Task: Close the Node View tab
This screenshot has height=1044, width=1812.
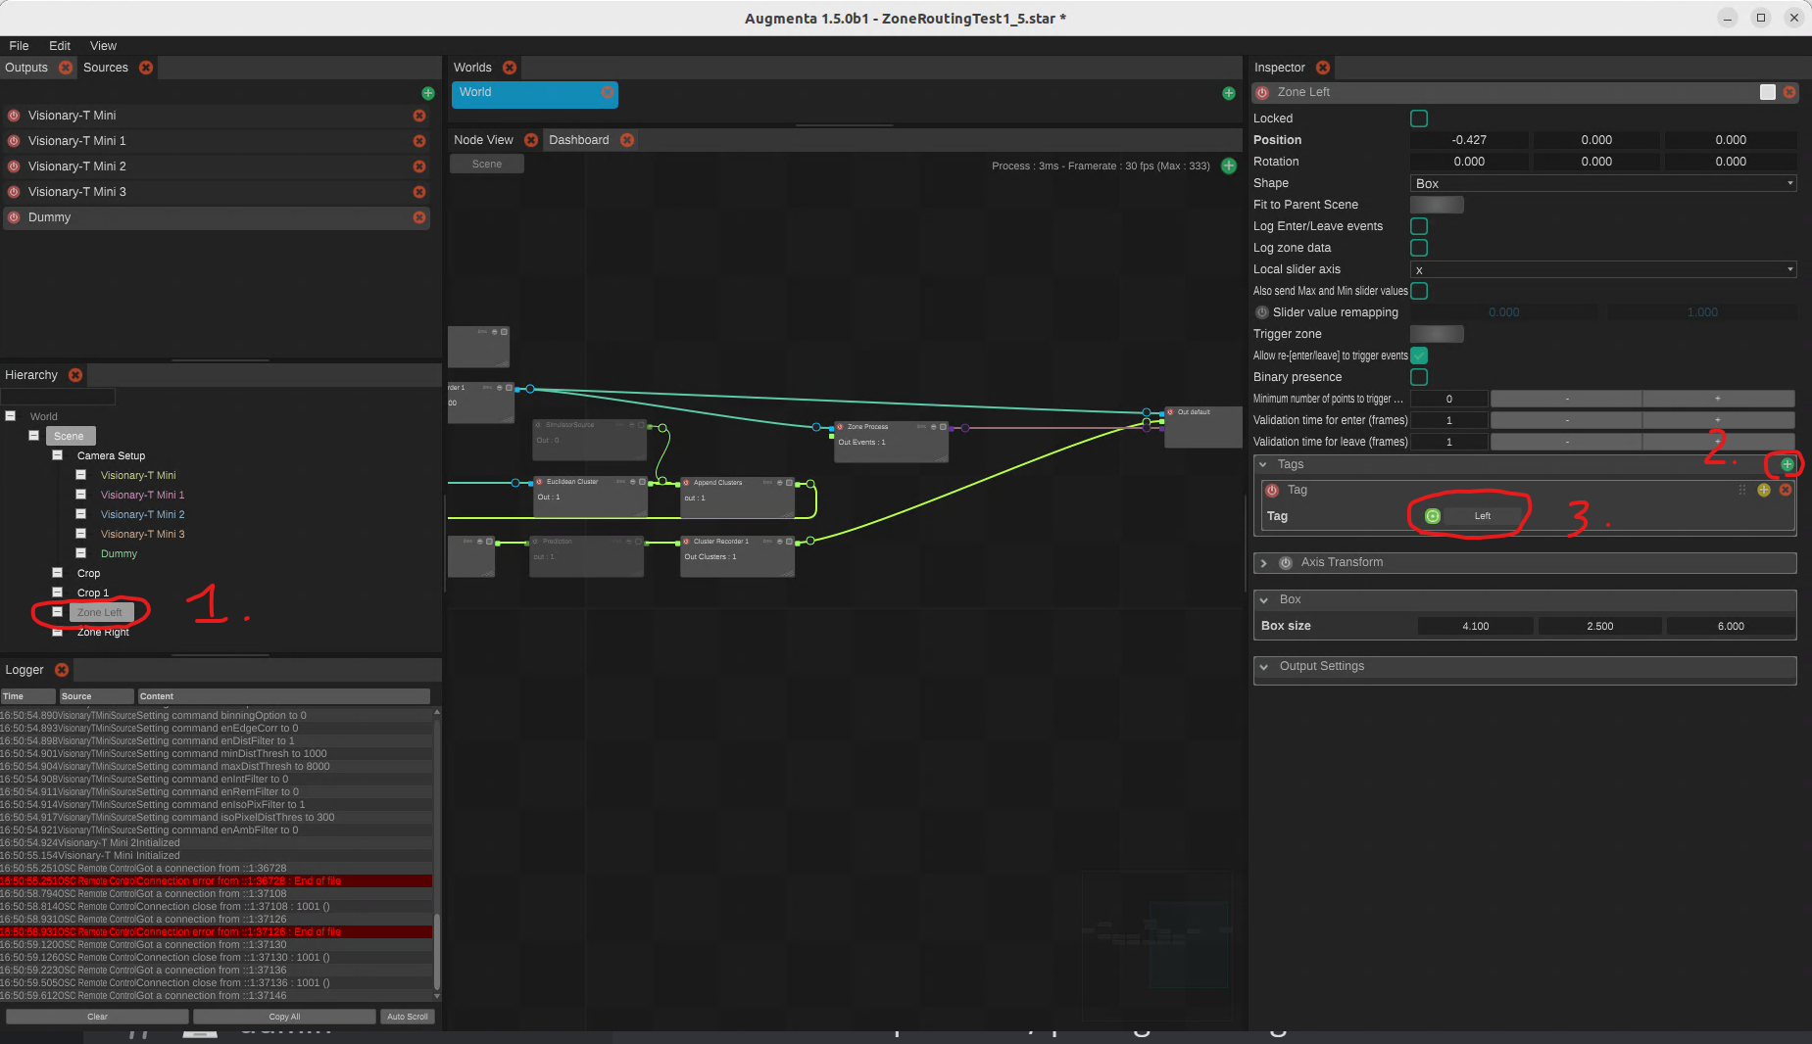Action: (x=531, y=140)
